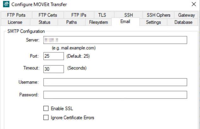The width and height of the screenshot is (200, 129).
Task: Click the '(Default: 25)' hint text
Action: (x=78, y=56)
